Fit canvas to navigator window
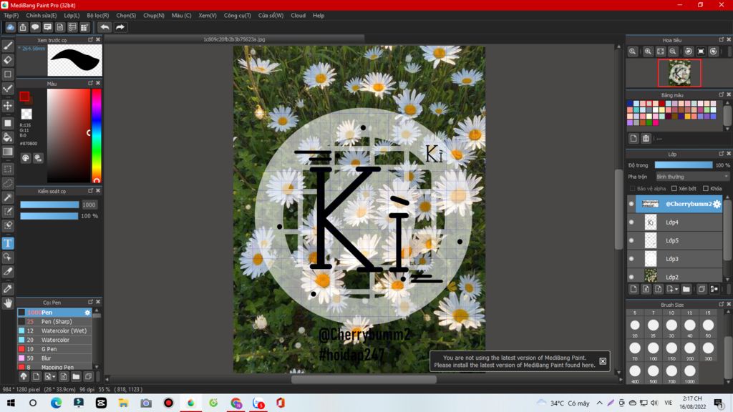 [x=661, y=51]
